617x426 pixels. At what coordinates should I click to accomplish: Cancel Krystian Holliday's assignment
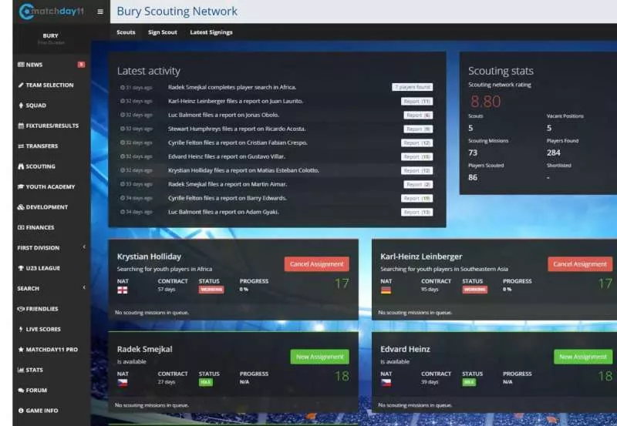coord(316,264)
